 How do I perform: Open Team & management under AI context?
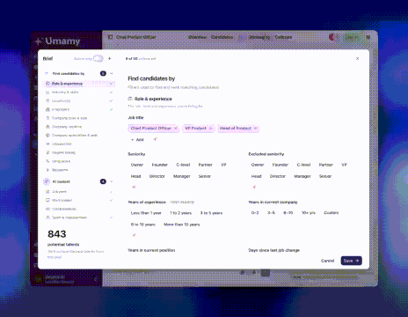tap(78, 217)
